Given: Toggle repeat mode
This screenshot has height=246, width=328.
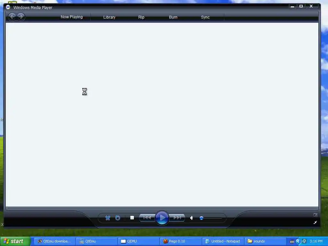Looking at the screenshot, I should click(x=118, y=218).
